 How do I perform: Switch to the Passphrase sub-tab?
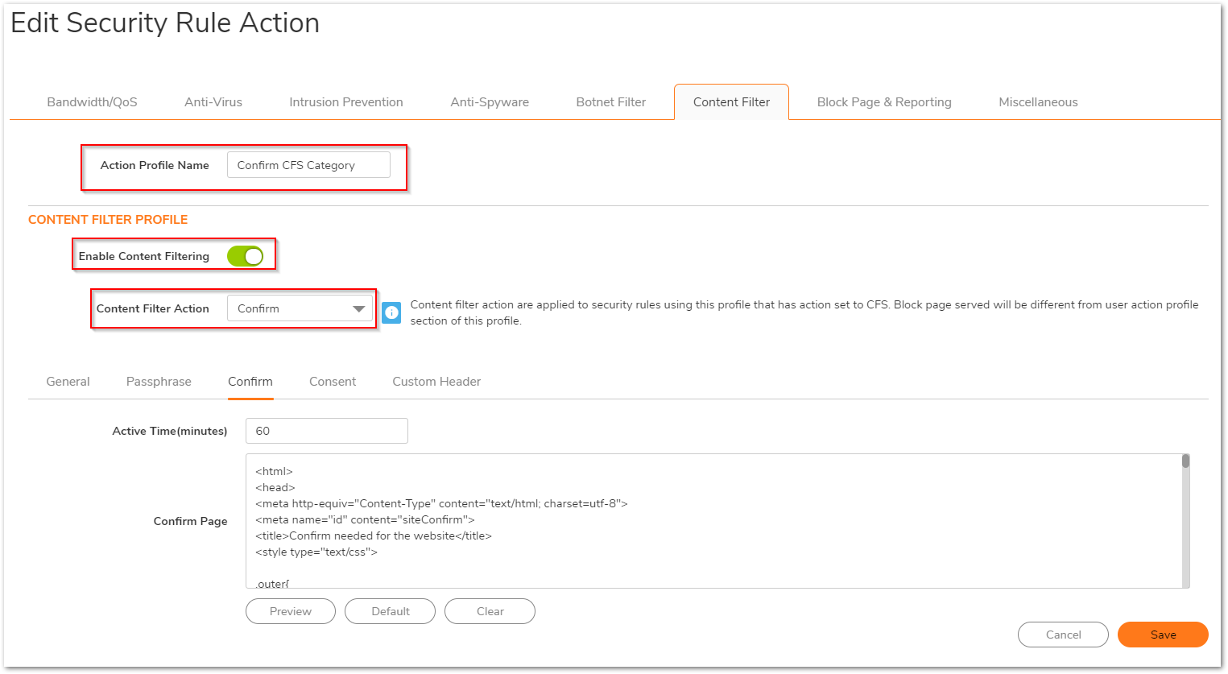pyautogui.click(x=159, y=382)
